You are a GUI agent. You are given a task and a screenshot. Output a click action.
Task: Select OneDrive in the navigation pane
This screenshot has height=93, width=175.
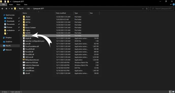(9, 42)
